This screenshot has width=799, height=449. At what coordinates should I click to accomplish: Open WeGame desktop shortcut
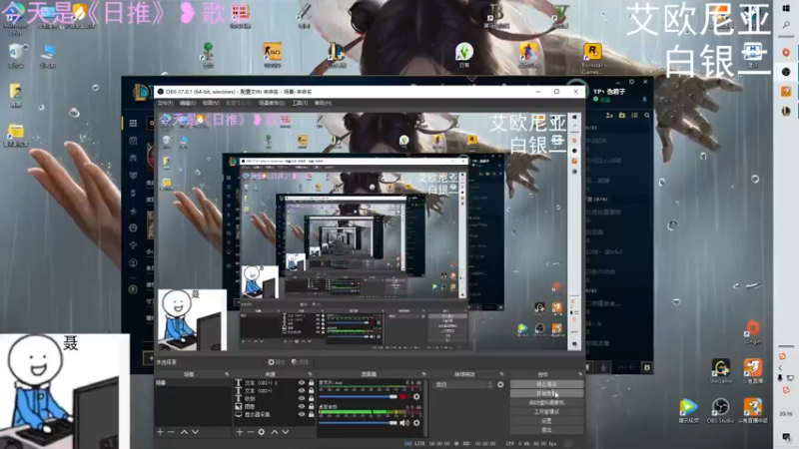coord(720,371)
